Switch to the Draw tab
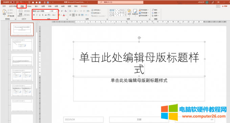The image size is (230, 123). 43,6
